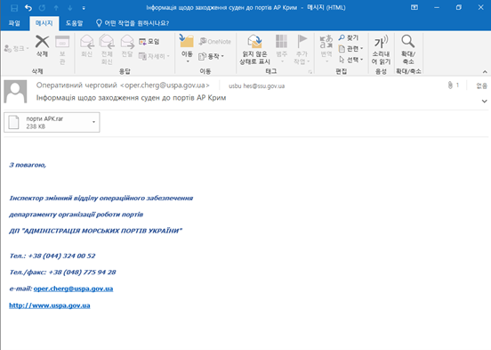Click the 'З повагою,' signature line

click(28, 165)
